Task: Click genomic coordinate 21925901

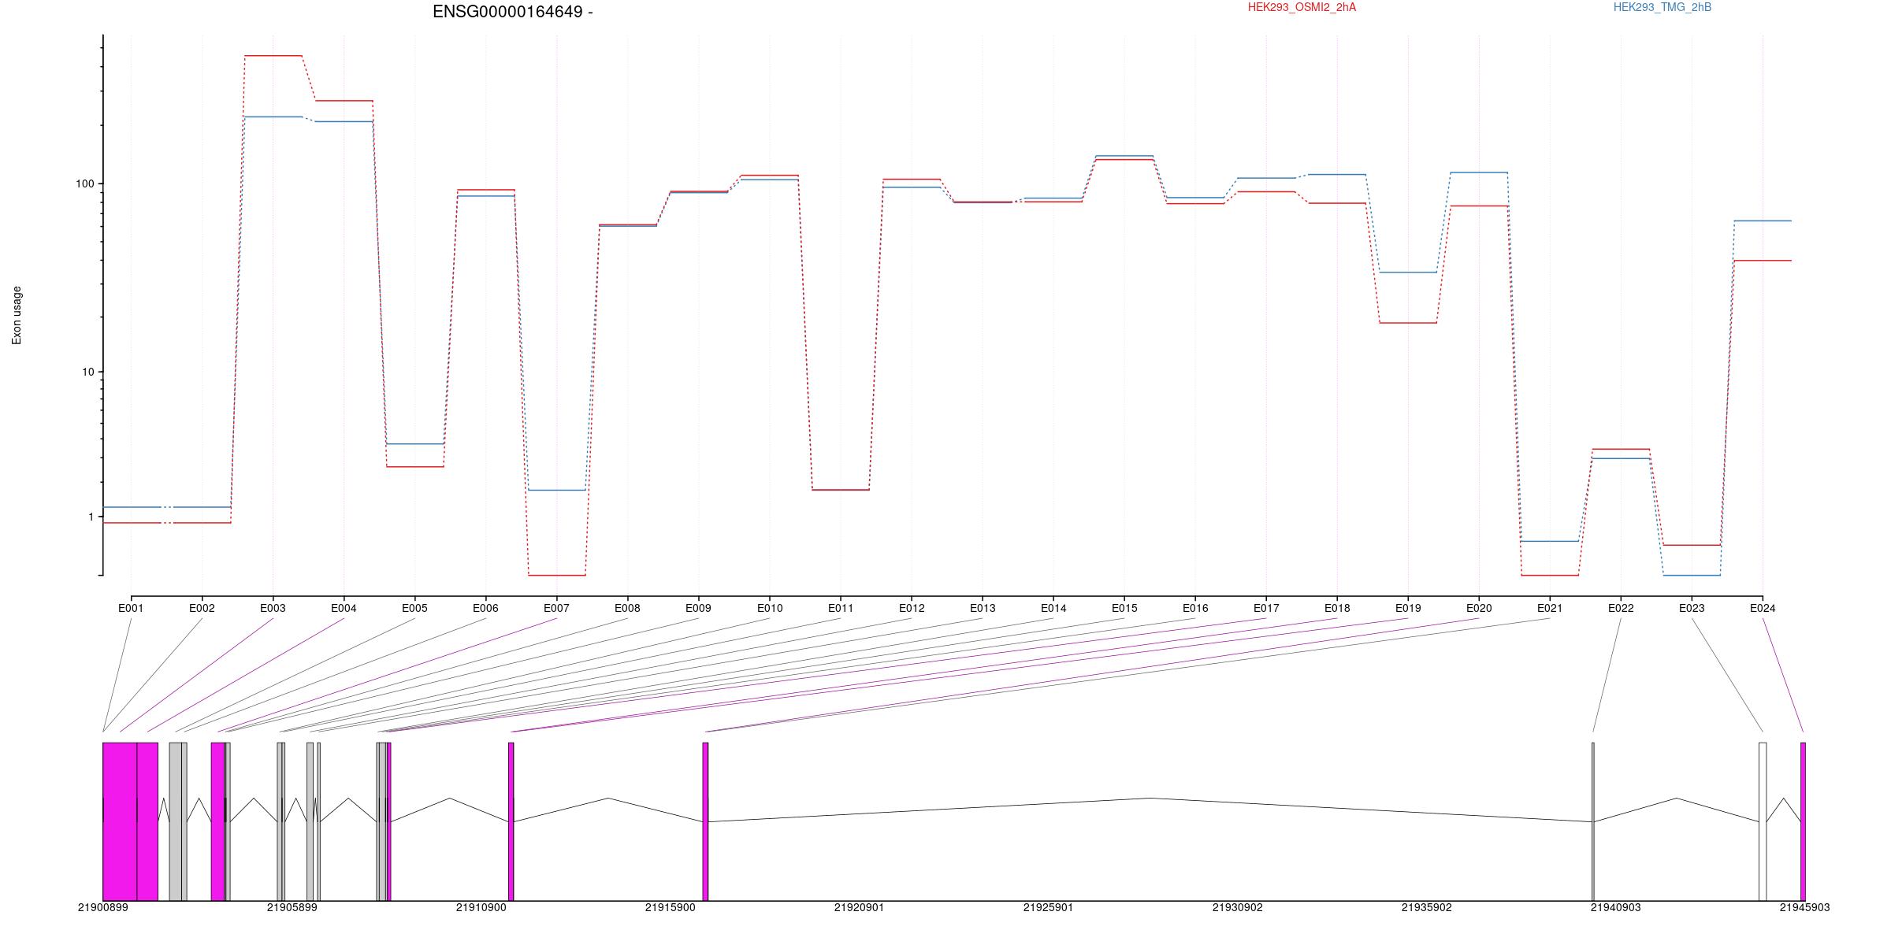Action: (1048, 907)
